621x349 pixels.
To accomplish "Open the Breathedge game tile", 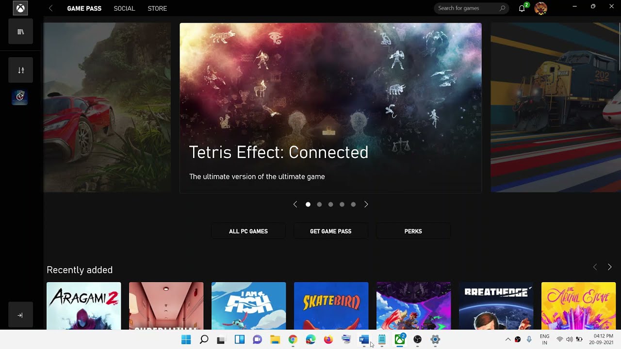I will [x=496, y=306].
